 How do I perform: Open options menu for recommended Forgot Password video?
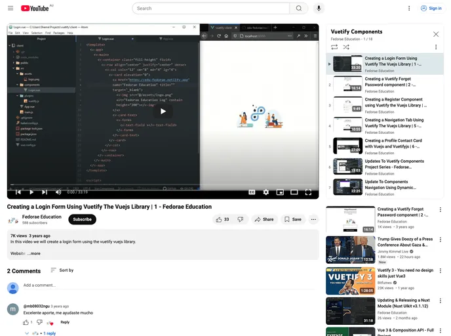pos(441,209)
